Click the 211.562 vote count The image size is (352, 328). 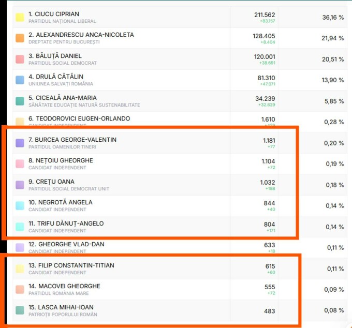265,14
